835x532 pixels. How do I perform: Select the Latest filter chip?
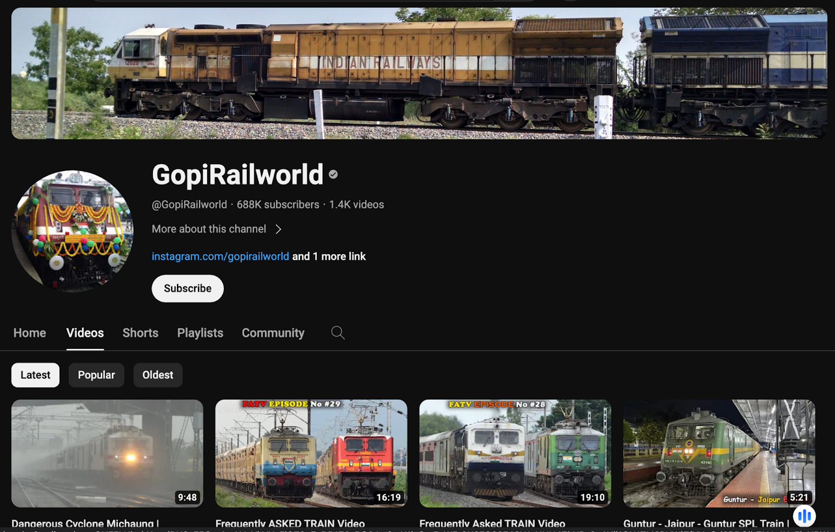[35, 375]
